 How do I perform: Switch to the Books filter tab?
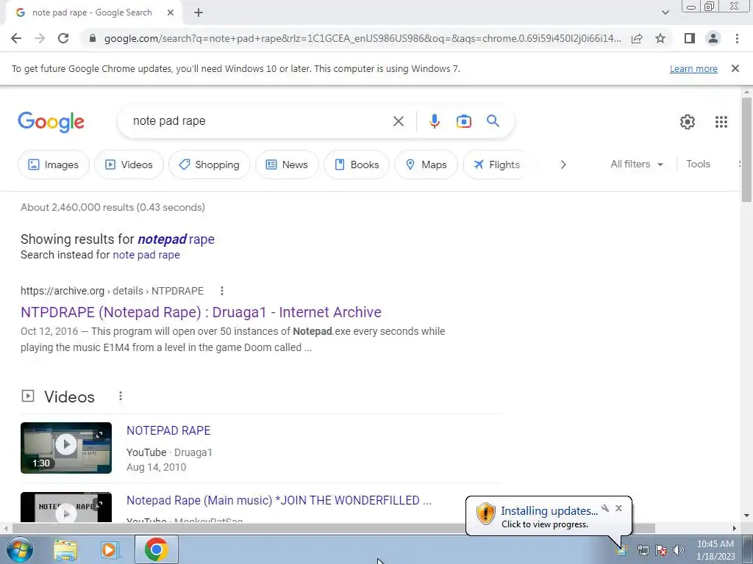coord(357,164)
